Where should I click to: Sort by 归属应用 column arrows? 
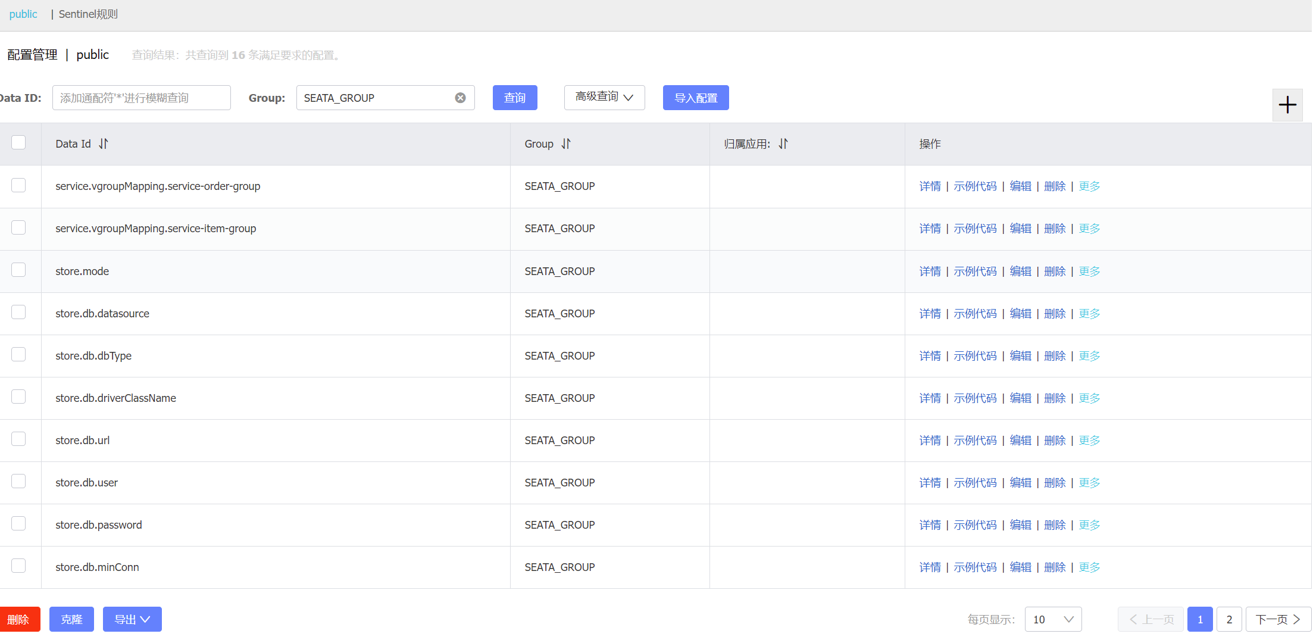pyautogui.click(x=783, y=143)
